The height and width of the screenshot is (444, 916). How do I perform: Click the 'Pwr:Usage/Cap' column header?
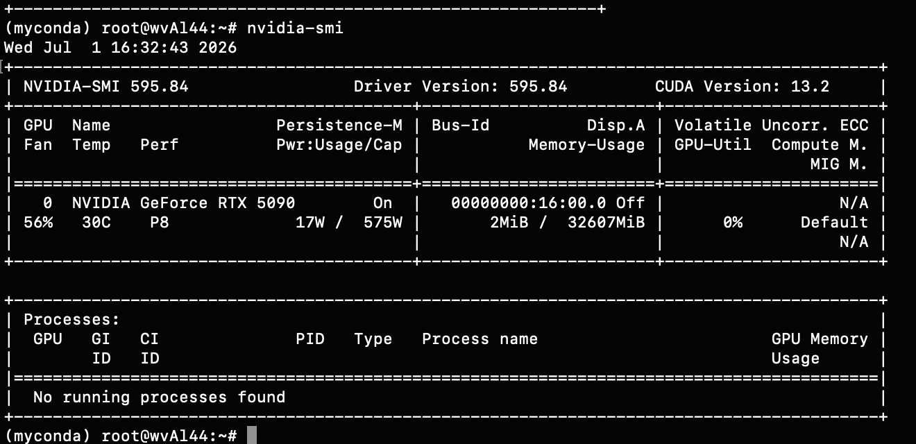(339, 145)
